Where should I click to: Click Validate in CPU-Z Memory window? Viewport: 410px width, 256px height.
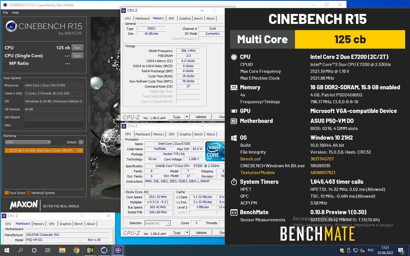pos(201,117)
